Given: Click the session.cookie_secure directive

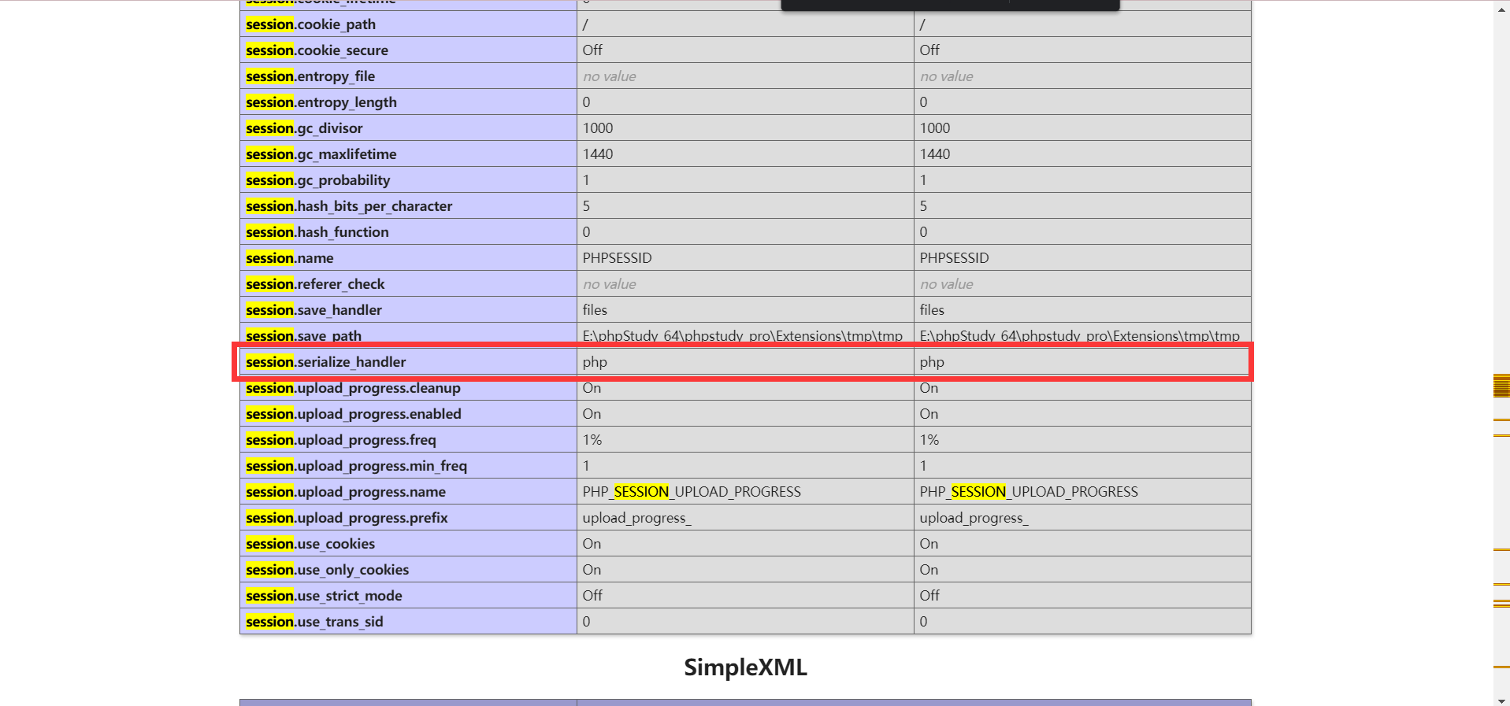Looking at the screenshot, I should [x=317, y=50].
